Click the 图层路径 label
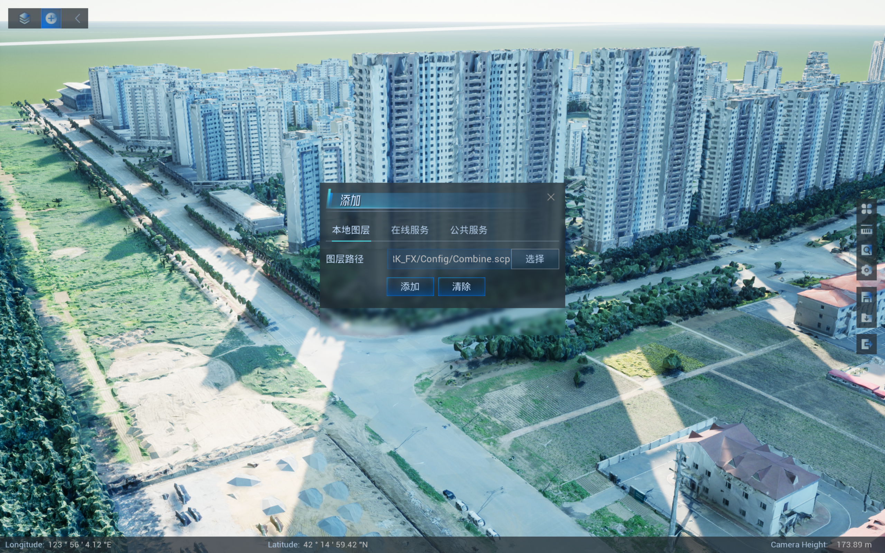 pyautogui.click(x=345, y=259)
